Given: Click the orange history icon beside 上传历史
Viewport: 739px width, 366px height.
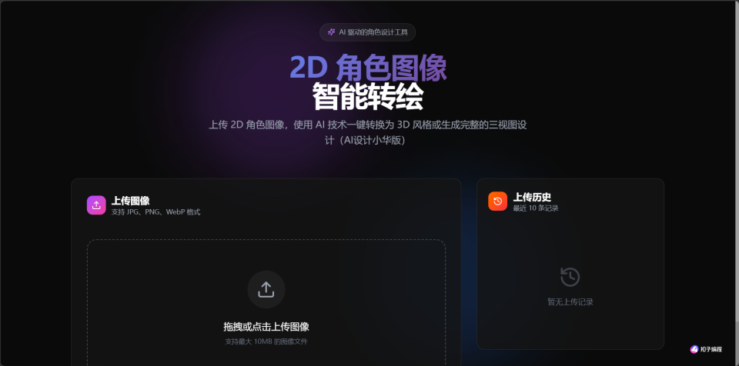Looking at the screenshot, I should click(x=498, y=201).
